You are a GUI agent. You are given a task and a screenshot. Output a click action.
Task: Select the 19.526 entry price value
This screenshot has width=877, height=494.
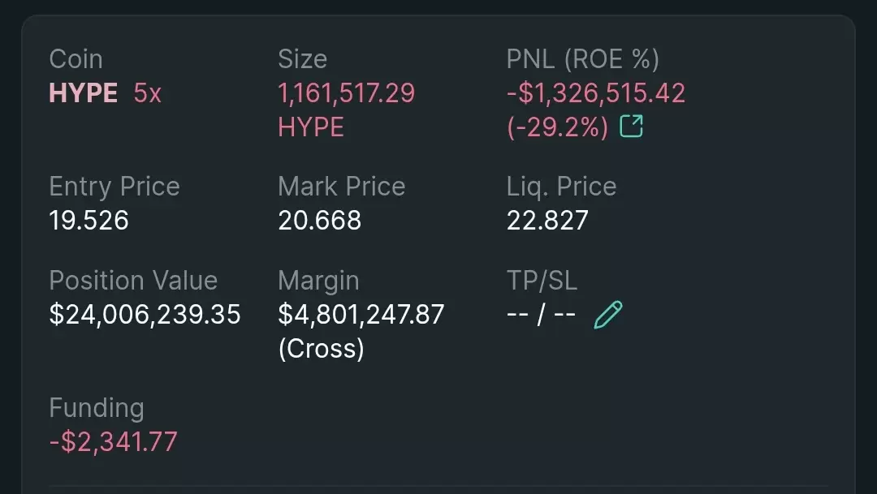pyautogui.click(x=89, y=220)
